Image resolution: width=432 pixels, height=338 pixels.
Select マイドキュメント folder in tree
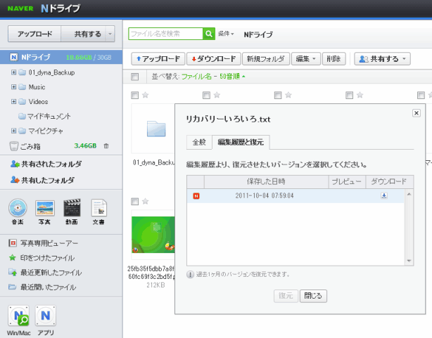(x=49, y=116)
